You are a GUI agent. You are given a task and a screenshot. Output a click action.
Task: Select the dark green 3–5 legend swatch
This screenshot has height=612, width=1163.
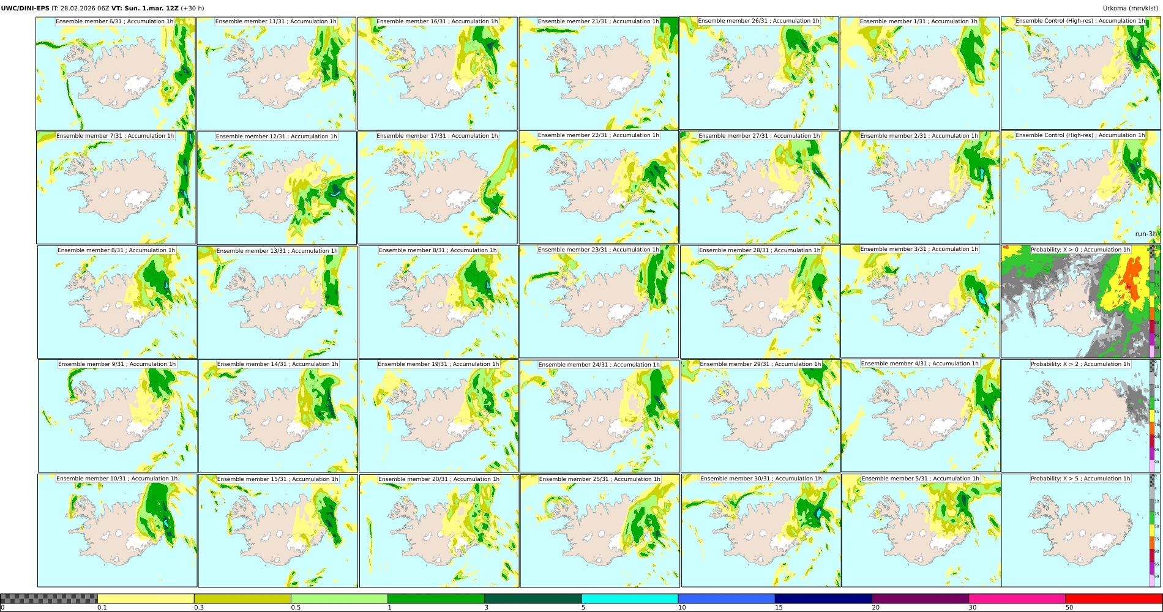pos(533,599)
